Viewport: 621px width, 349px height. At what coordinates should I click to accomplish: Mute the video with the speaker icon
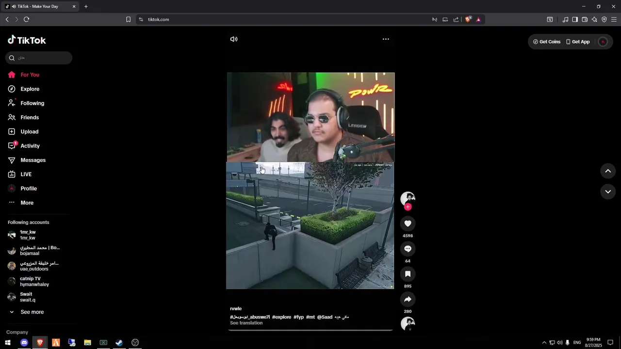pos(234,39)
